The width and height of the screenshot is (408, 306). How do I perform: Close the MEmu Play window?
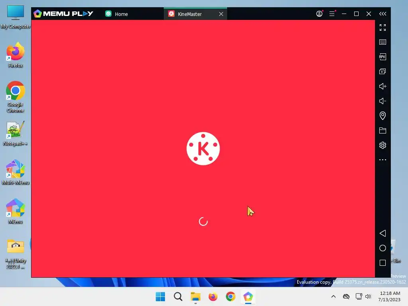point(369,14)
